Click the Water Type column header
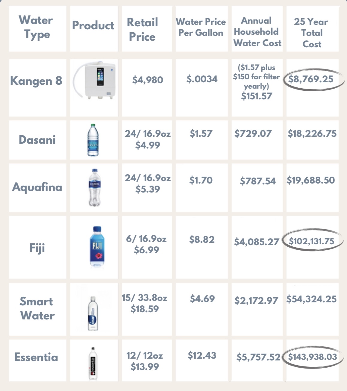 [37, 28]
